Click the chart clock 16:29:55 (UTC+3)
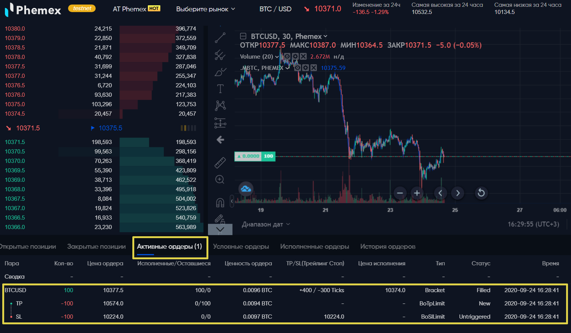 533,224
